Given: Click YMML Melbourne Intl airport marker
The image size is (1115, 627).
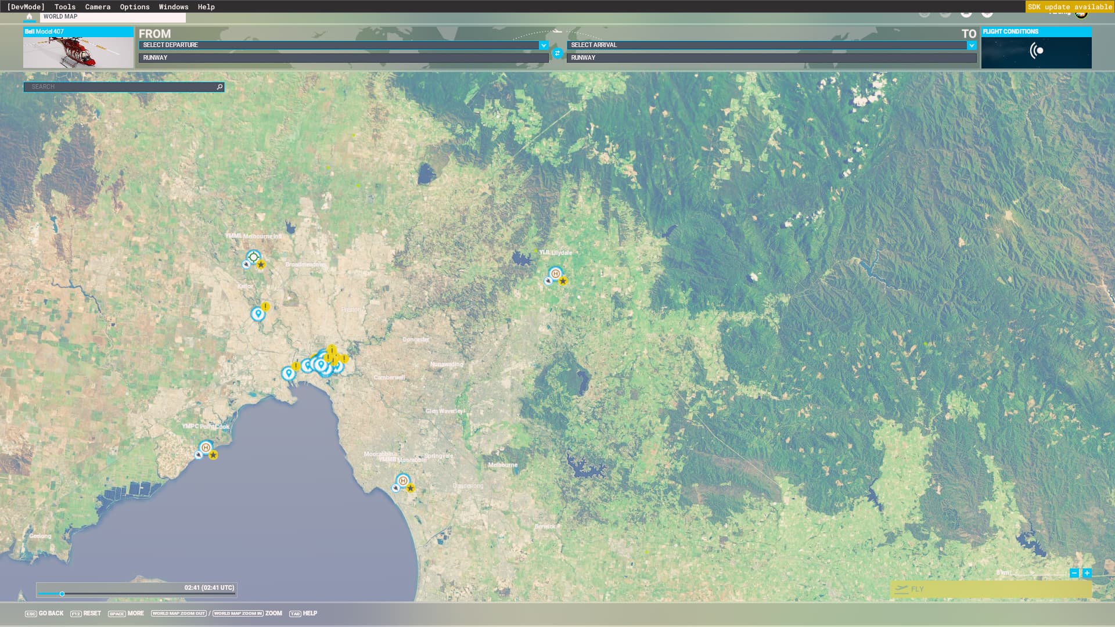Looking at the screenshot, I should (253, 257).
